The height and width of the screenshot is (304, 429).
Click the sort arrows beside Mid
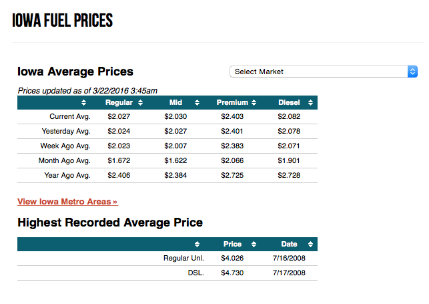tap(197, 103)
